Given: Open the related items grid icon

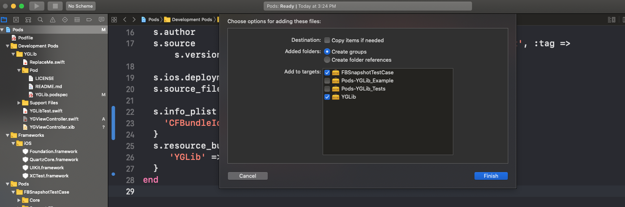Looking at the screenshot, I should 114,19.
